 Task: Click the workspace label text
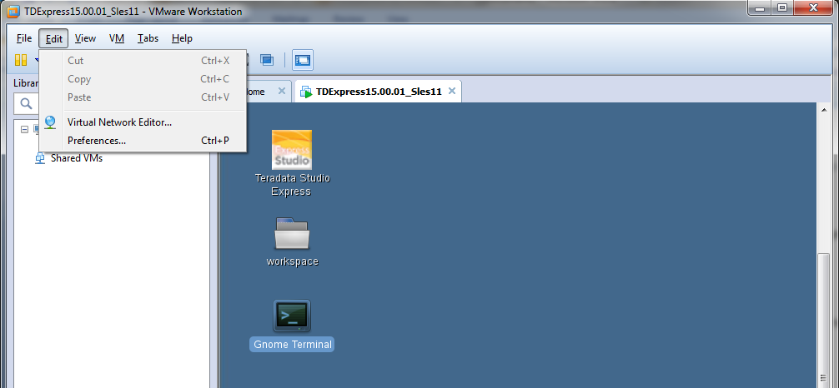coord(292,261)
